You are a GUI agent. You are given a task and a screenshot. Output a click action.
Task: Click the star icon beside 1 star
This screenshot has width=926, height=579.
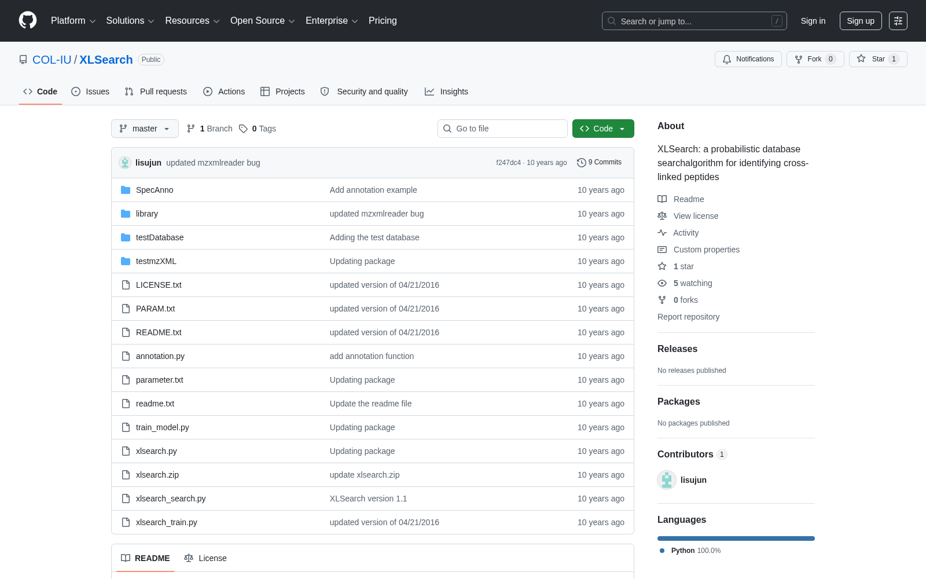click(x=662, y=266)
